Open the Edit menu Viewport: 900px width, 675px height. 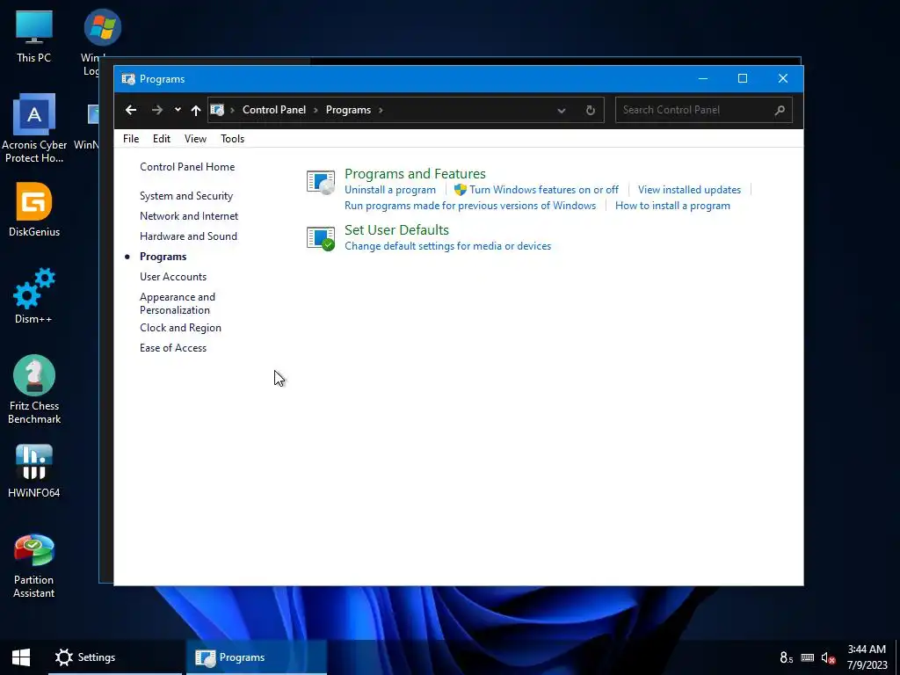162,139
